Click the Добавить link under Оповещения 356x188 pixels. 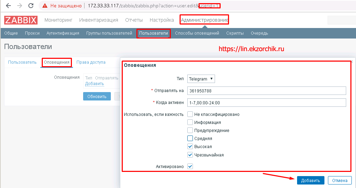click(94, 84)
